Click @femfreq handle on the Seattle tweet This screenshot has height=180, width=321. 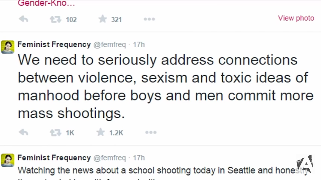(109, 158)
